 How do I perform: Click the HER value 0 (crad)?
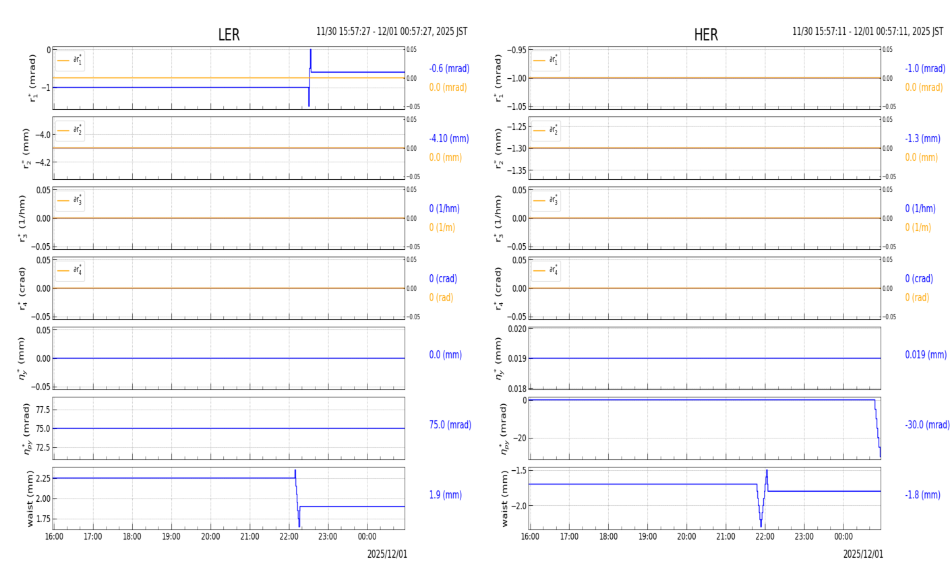919,279
